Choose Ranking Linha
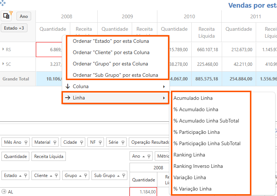Screen dimensions: 277x196 coord(189,155)
